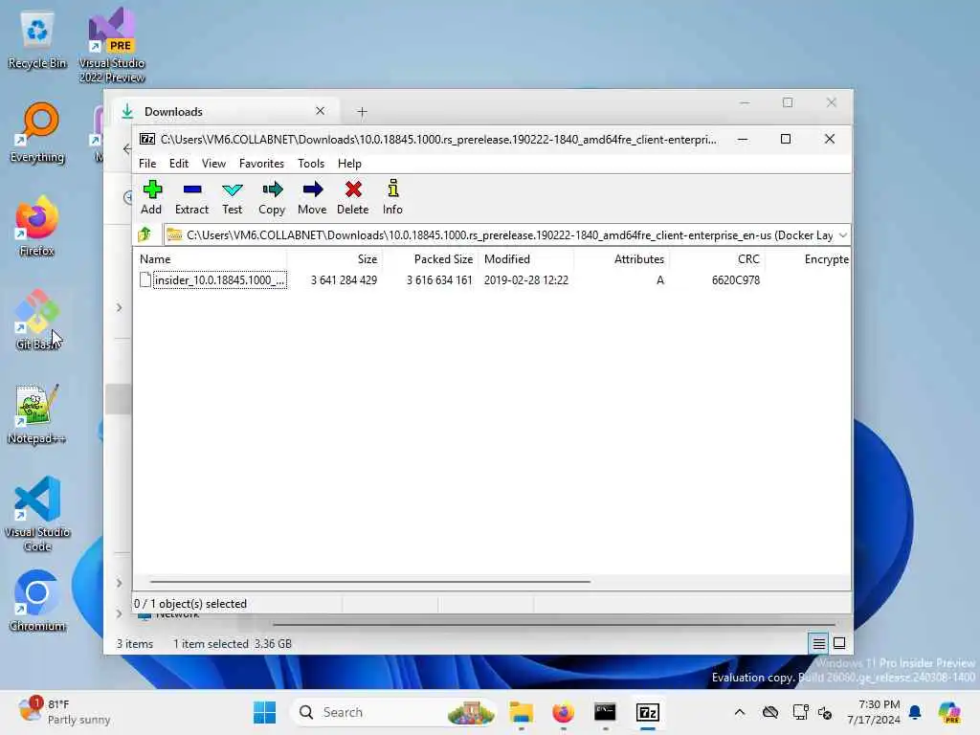Screen dimensions: 980x735
Task: Switch File Explorer to large icons view
Action: tap(839, 643)
